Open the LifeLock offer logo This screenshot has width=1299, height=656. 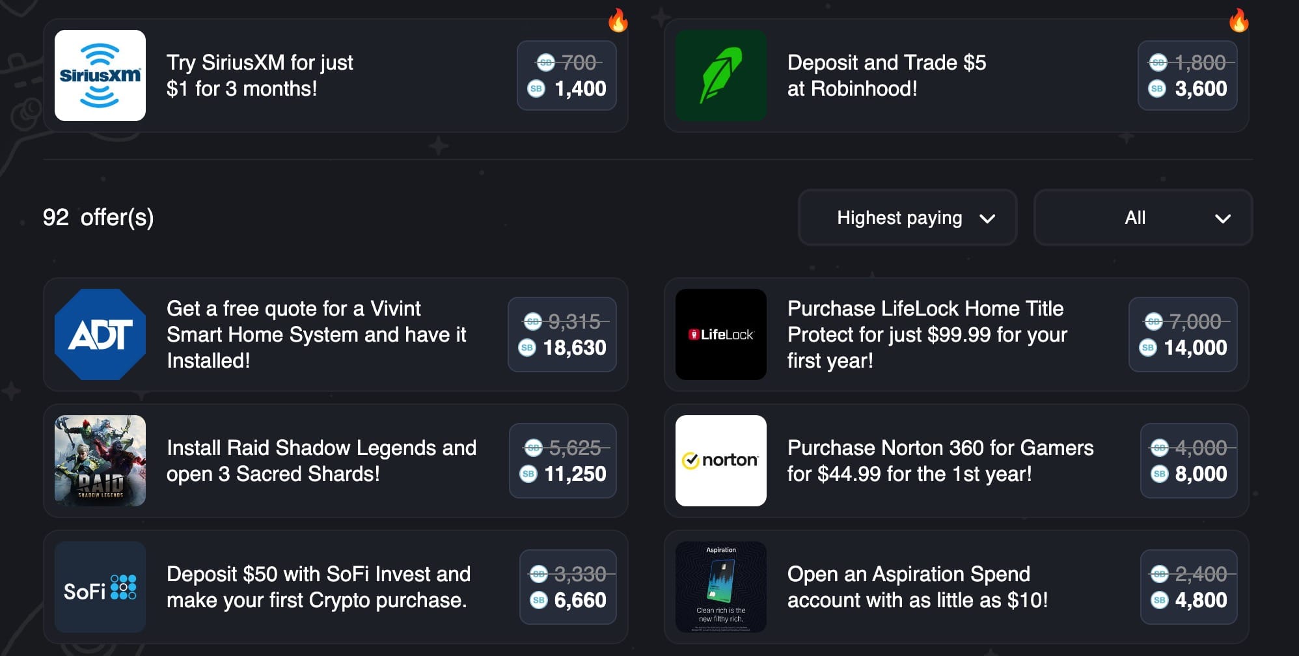721,335
